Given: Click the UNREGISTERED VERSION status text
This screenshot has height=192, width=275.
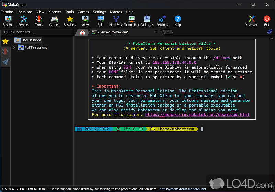Looking at the screenshot, I should coord(24,189).
